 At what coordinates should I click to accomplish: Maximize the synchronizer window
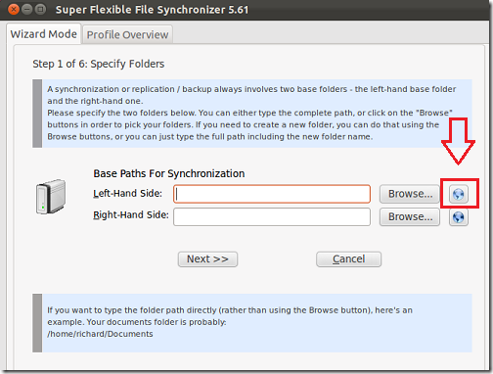pyautogui.click(x=40, y=9)
